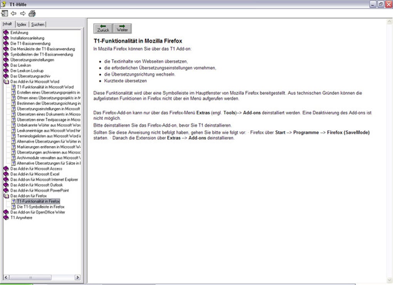Open topic Bestimmen der Übersetzungsrichtung

[49, 103]
